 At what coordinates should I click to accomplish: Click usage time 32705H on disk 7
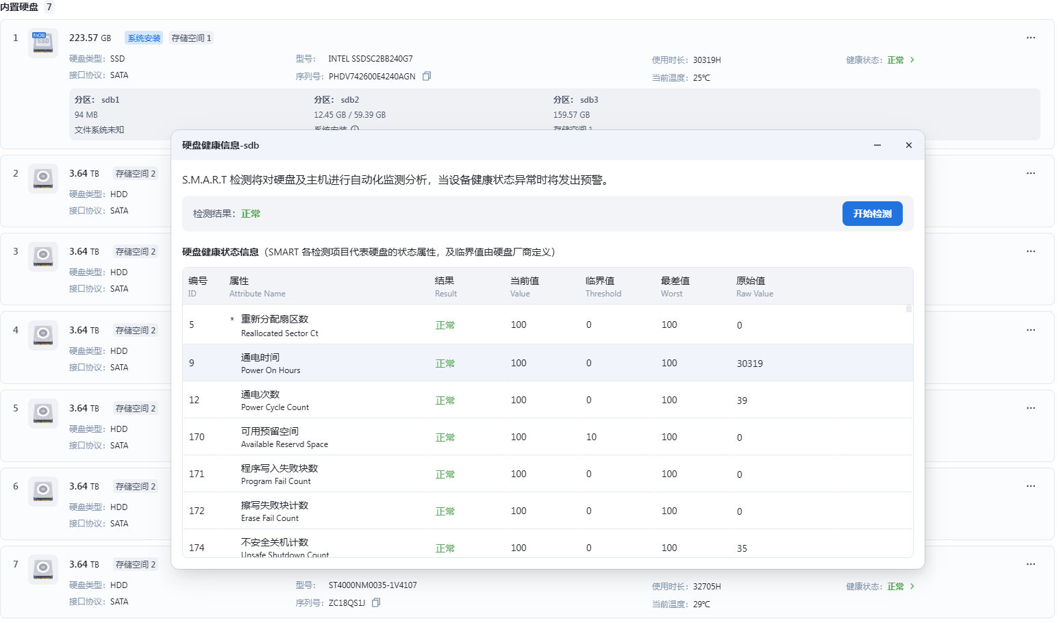coord(707,587)
